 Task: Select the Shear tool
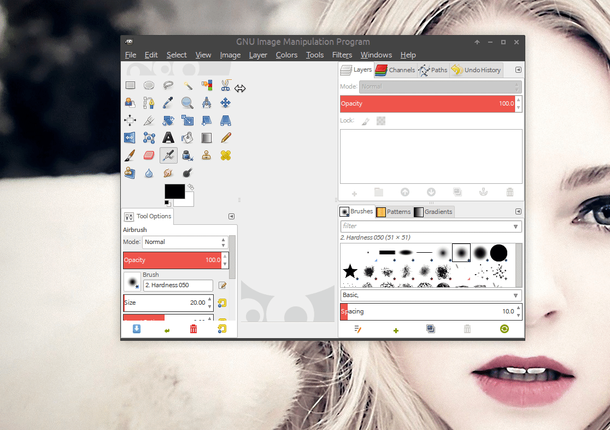pos(207,120)
